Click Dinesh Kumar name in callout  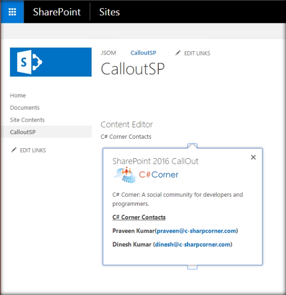132,244
